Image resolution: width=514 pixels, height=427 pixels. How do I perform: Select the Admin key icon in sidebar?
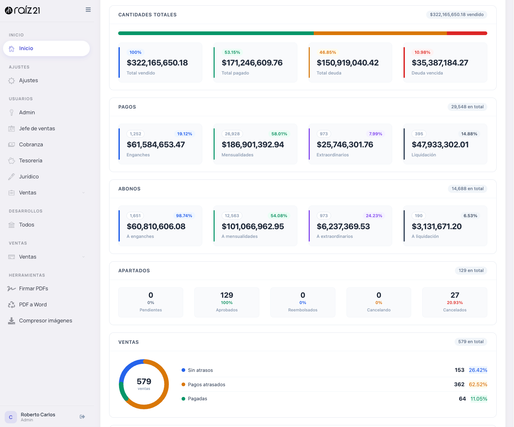coord(11,112)
